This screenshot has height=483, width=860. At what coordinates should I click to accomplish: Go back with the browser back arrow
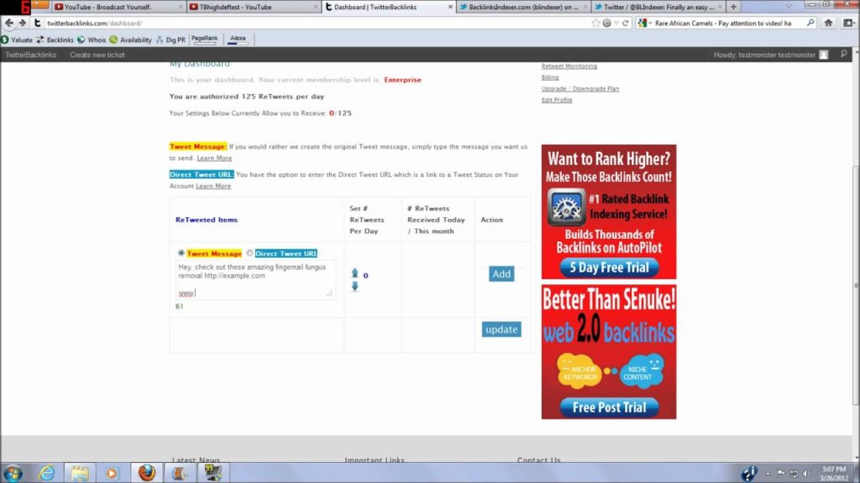coord(8,23)
